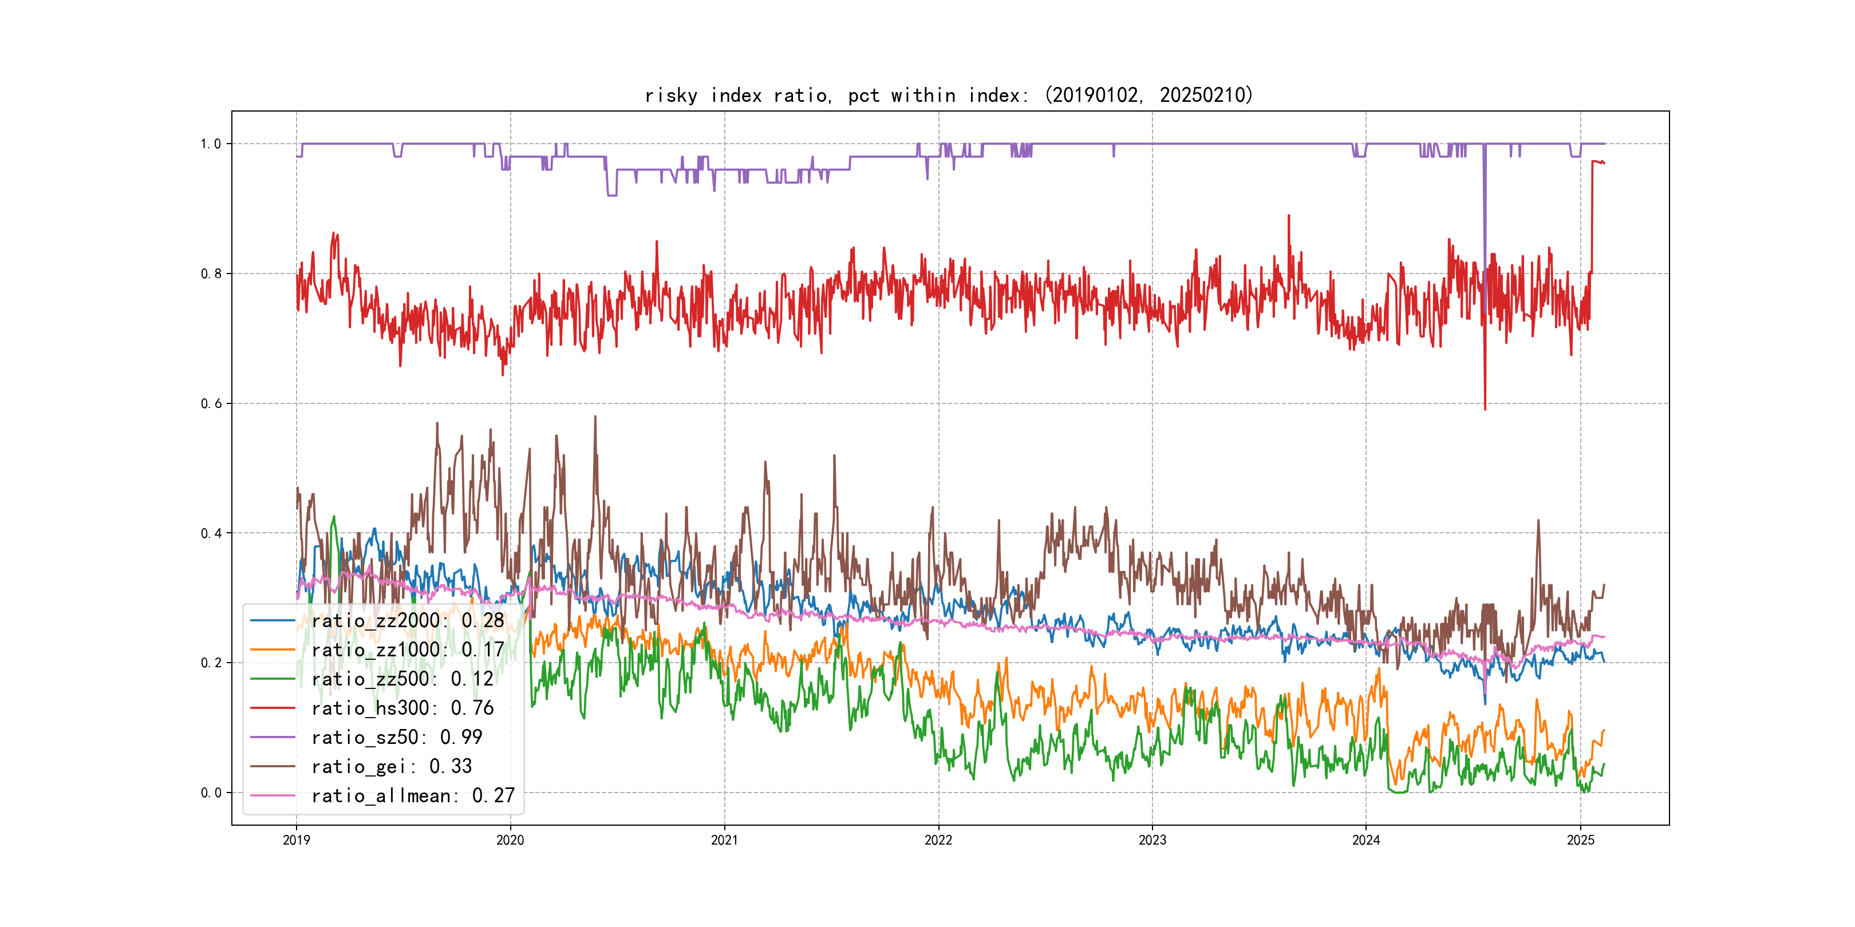Click the purple ratio_sz50 legend line
Screen dimensions: 1855x927
pyautogui.click(x=272, y=737)
